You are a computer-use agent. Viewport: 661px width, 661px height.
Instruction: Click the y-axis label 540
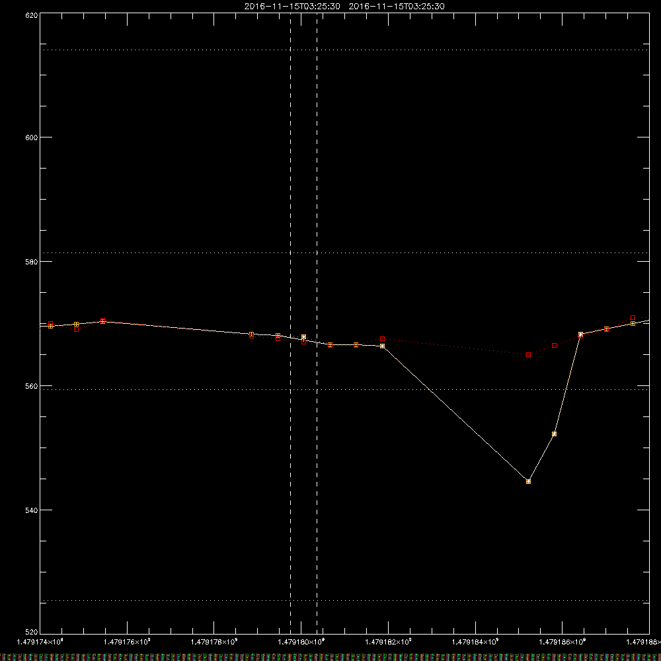[32, 510]
